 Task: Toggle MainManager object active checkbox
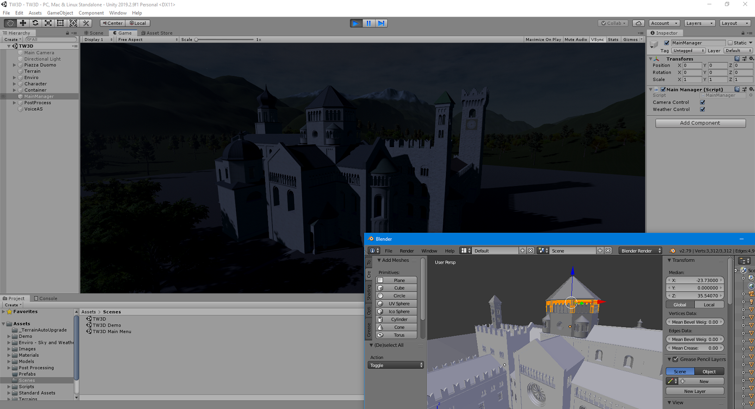667,43
